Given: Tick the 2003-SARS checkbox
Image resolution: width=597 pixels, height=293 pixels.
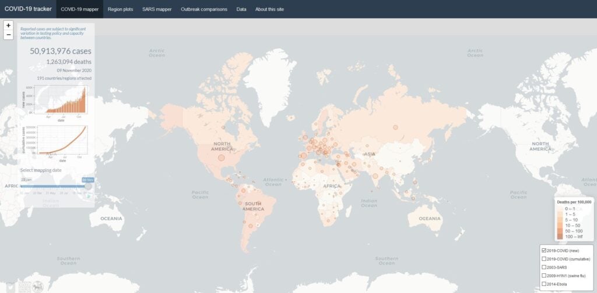Looking at the screenshot, I should coord(544,267).
